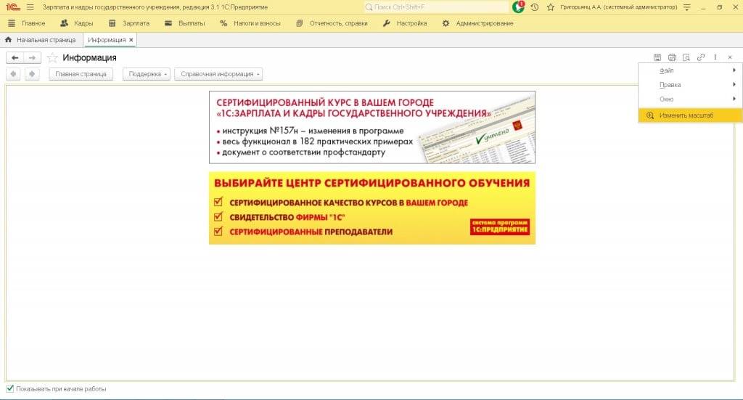Open the Администрирование section

[x=478, y=23]
